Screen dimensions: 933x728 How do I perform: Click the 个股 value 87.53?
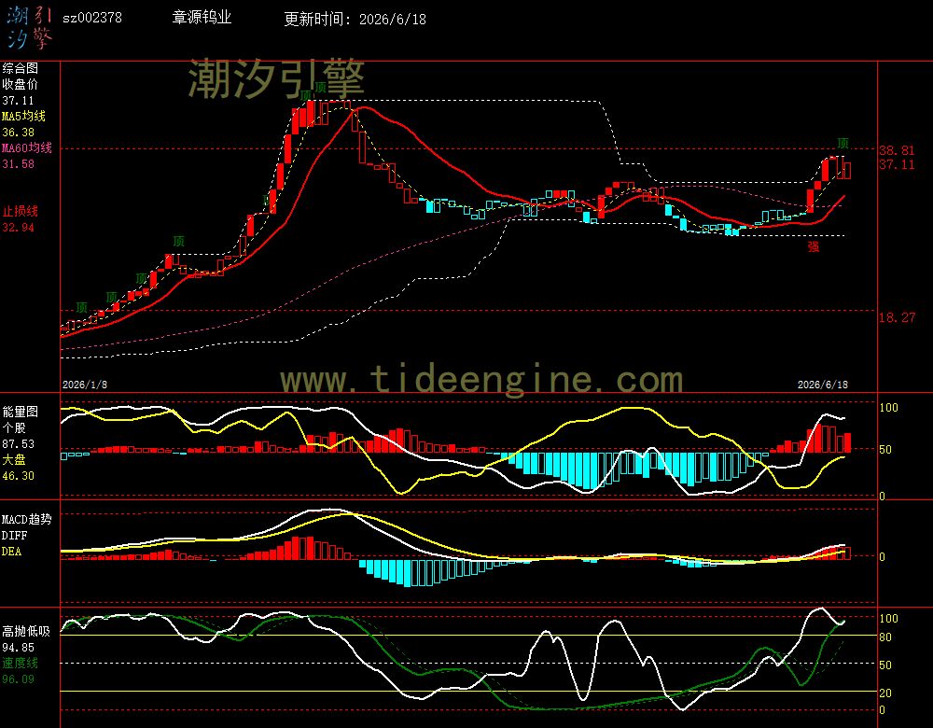coord(18,444)
